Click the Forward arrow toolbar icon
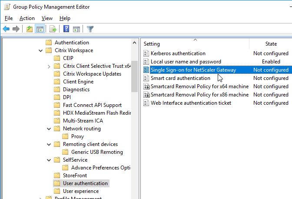The image size is (292, 199). 16,29
